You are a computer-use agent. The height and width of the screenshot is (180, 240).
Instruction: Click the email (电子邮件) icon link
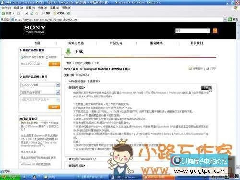tap(195, 69)
